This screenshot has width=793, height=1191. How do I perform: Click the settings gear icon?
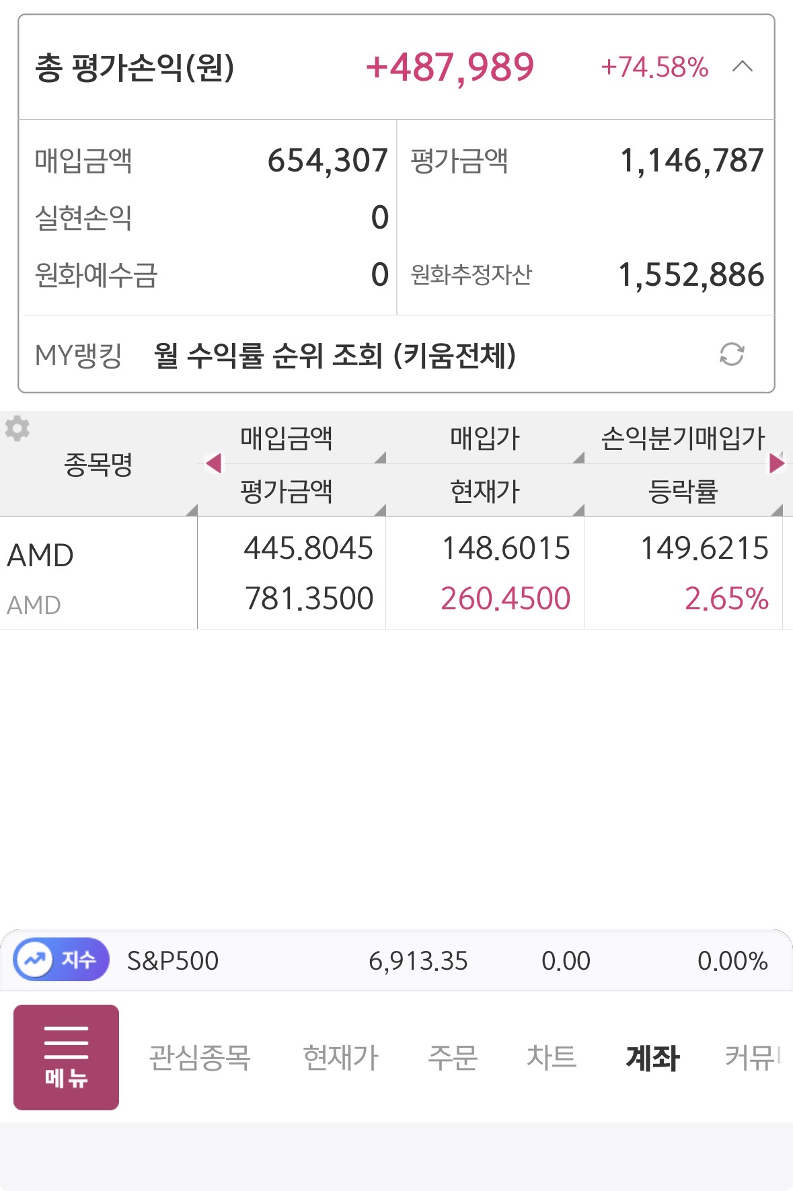point(17,428)
